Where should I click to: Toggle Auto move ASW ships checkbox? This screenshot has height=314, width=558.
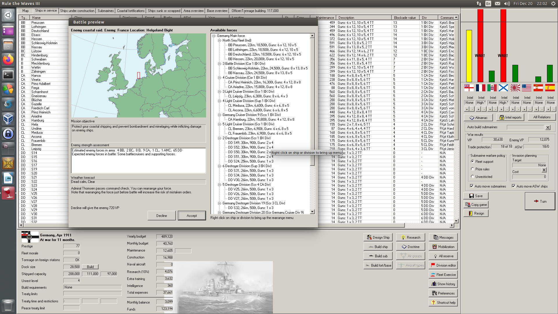pyautogui.click(x=514, y=186)
